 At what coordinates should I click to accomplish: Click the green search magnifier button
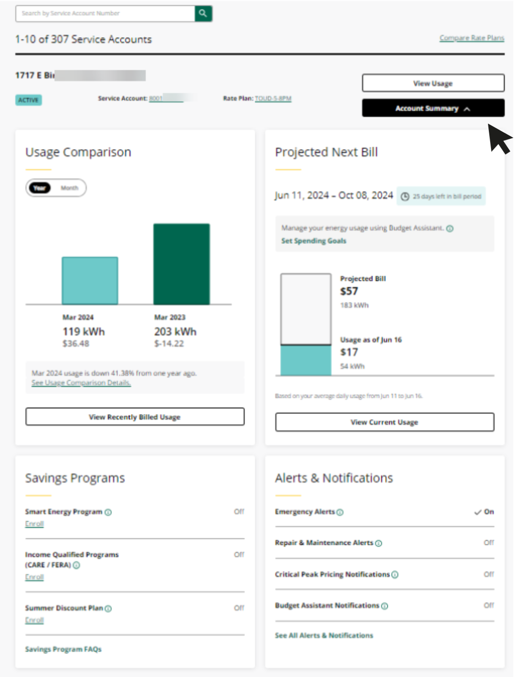pyautogui.click(x=203, y=14)
